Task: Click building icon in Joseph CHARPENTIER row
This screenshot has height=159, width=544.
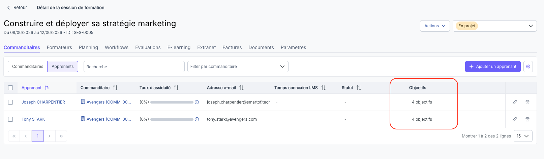Action: tap(83, 102)
